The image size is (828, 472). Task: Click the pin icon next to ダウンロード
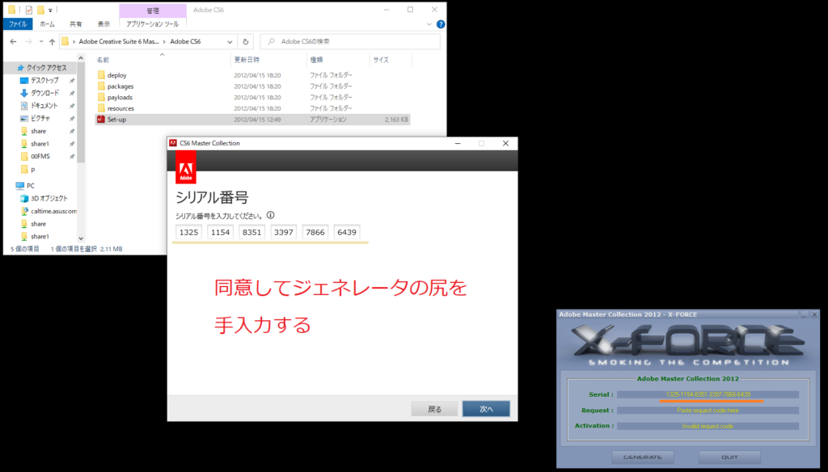coord(72,94)
